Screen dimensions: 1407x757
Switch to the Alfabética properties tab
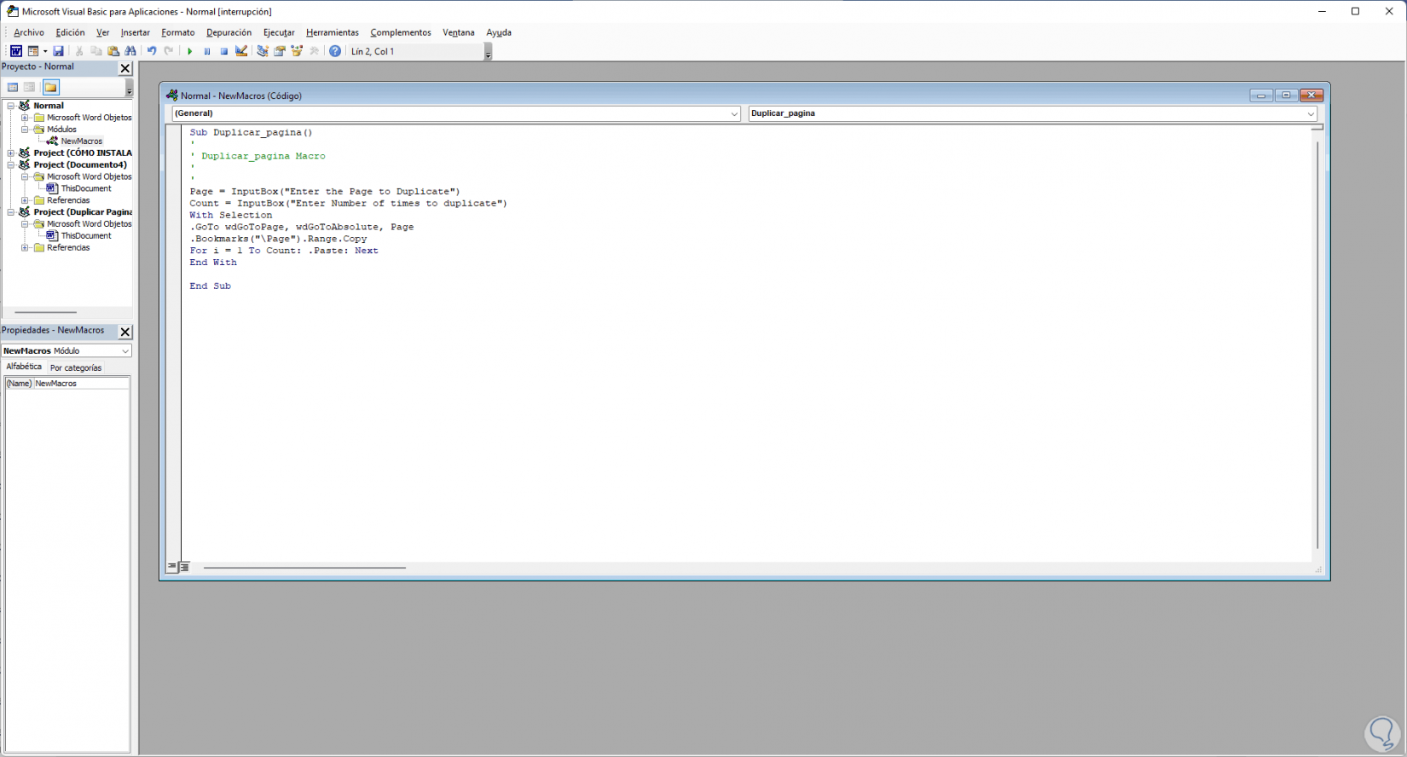[x=24, y=367]
